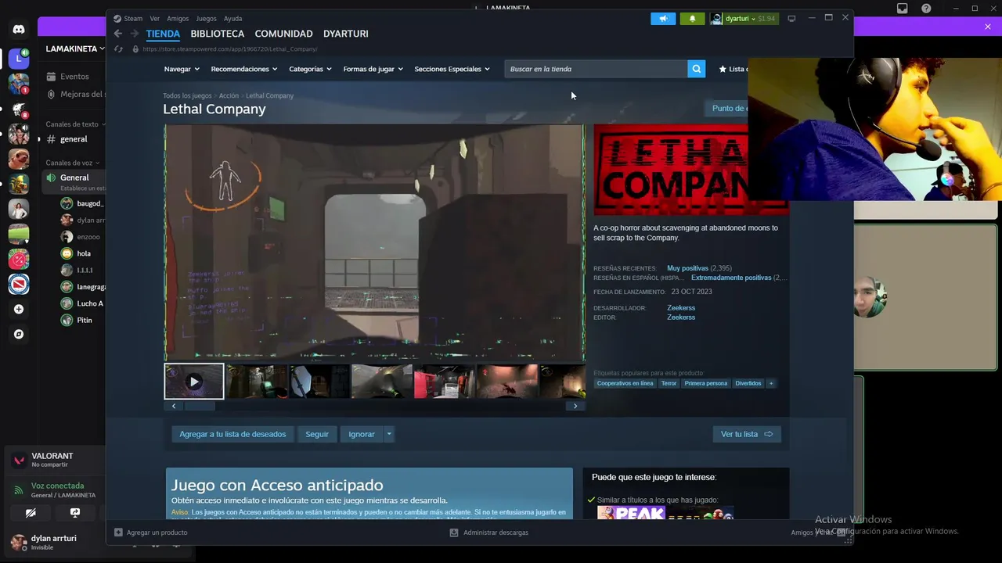1002x563 pixels.
Task: Start screen share in Discord voice panel
Action: pos(75,513)
